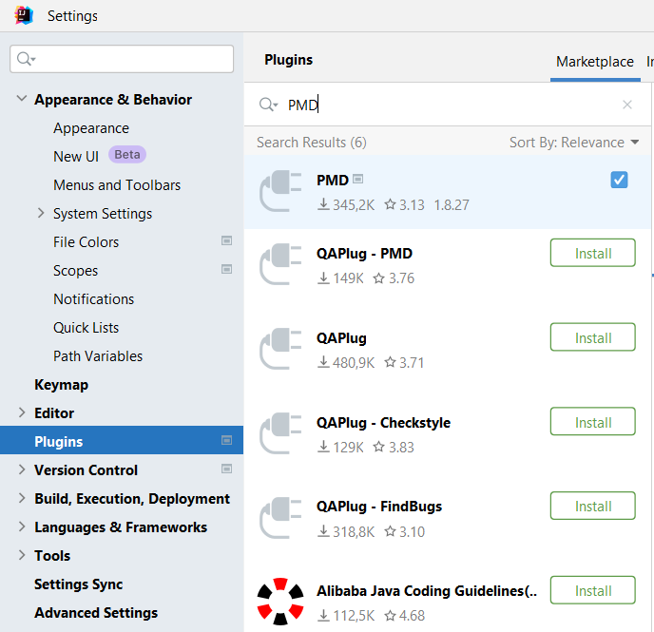Click the QAPlug - PMD plugin icon

point(280,264)
